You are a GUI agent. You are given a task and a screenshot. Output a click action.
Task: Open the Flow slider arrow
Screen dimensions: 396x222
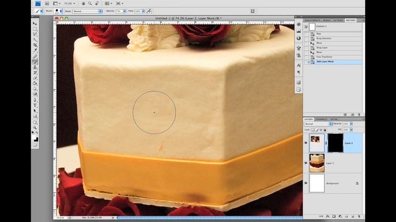click(143, 11)
